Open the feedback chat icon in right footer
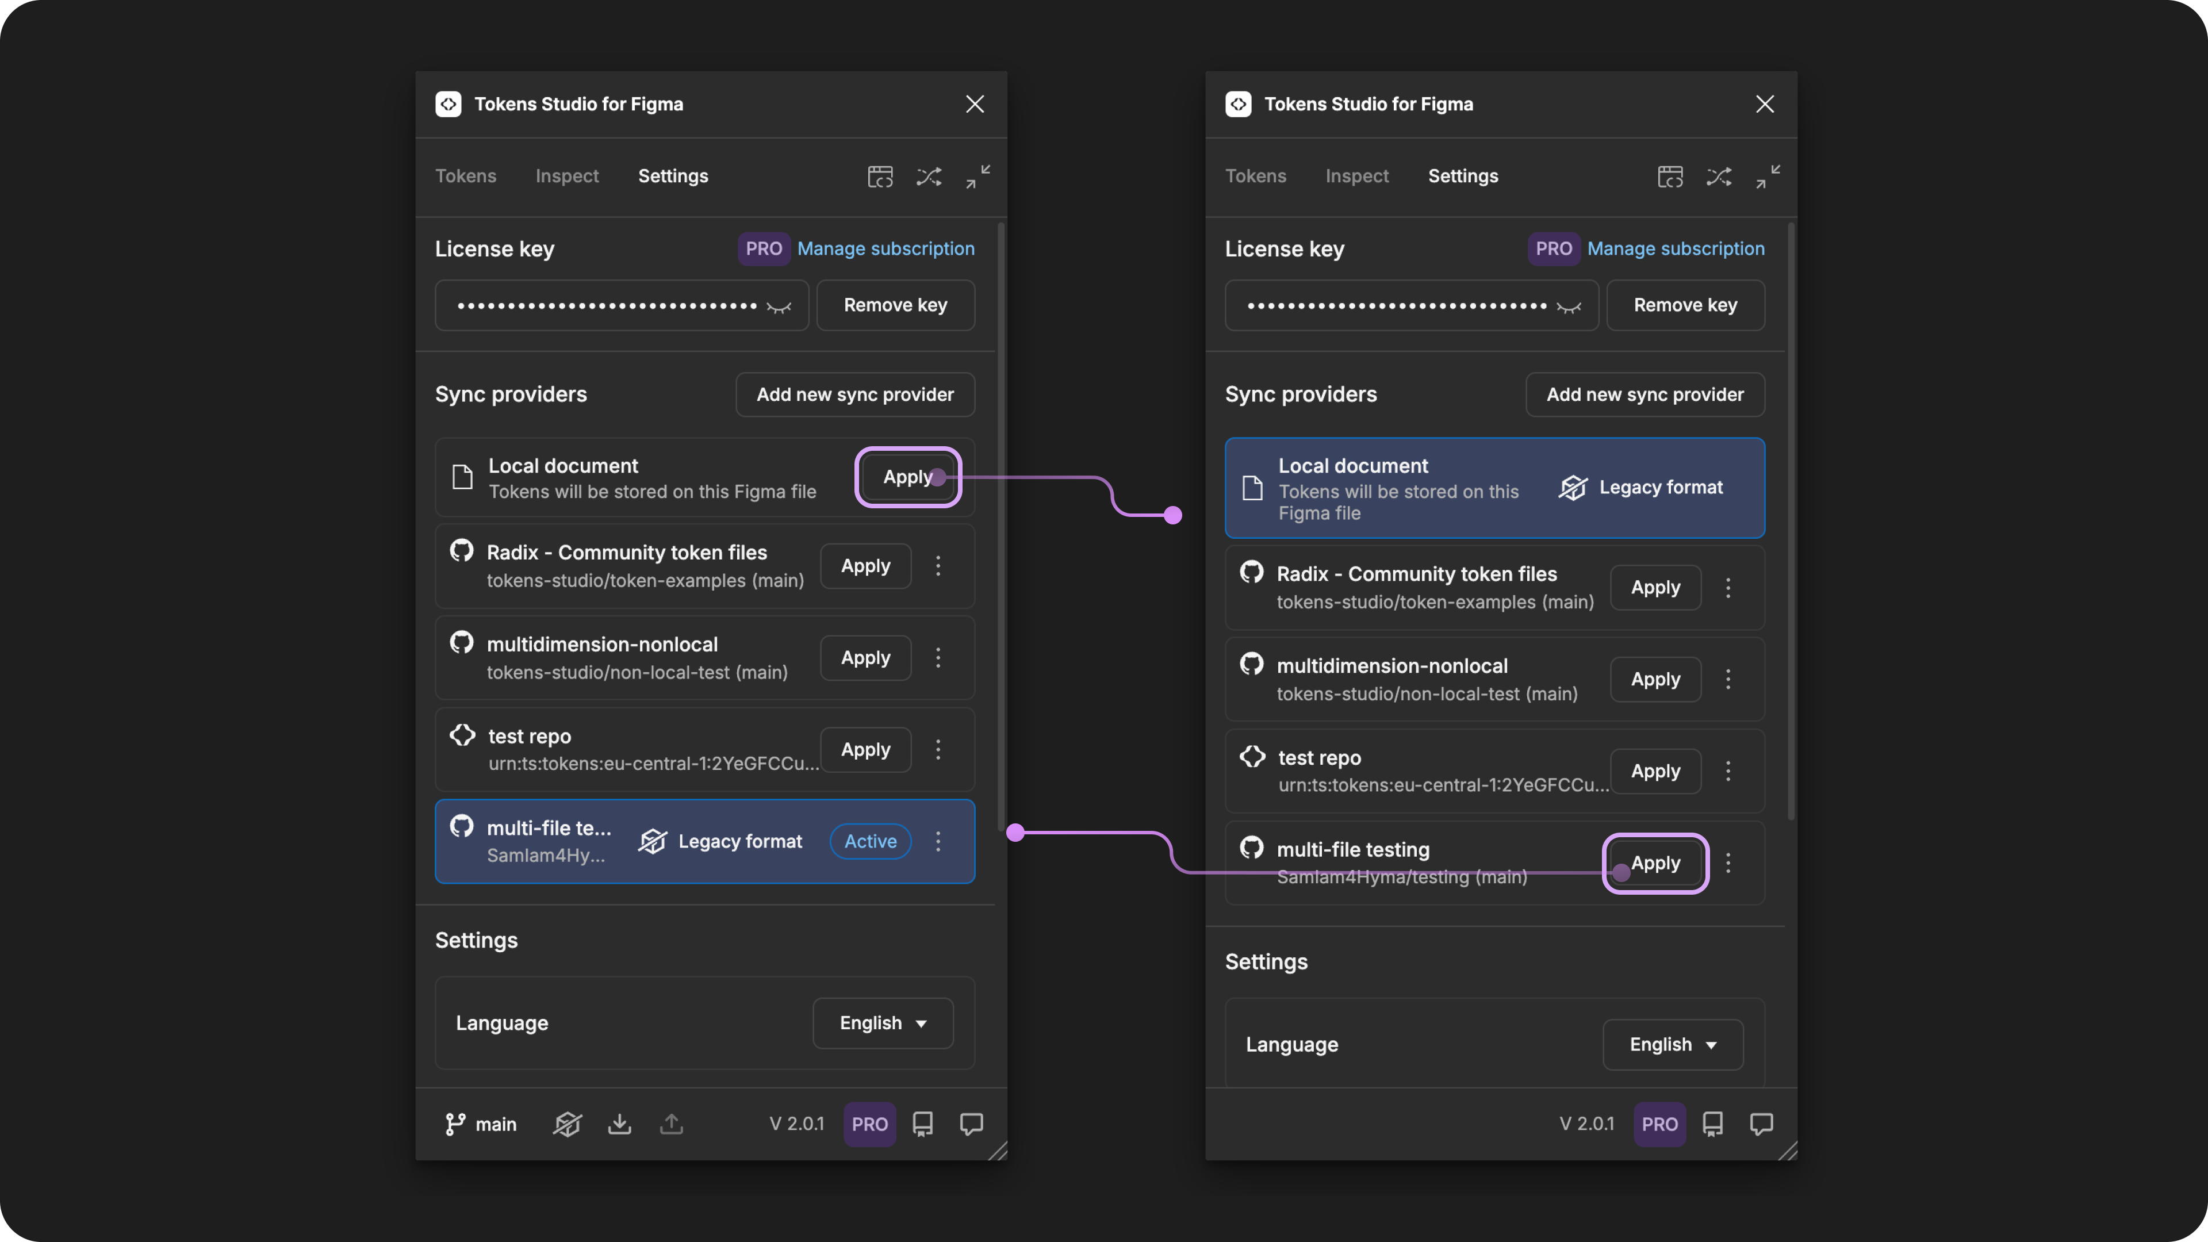 [1761, 1124]
